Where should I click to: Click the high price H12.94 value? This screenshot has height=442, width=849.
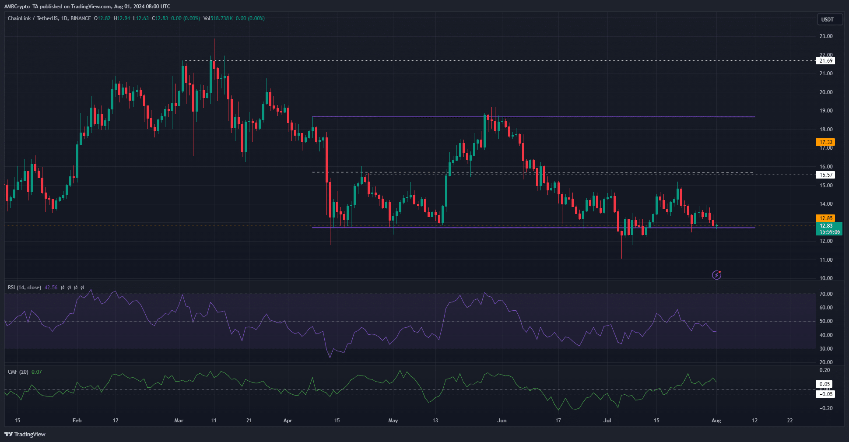tap(122, 18)
